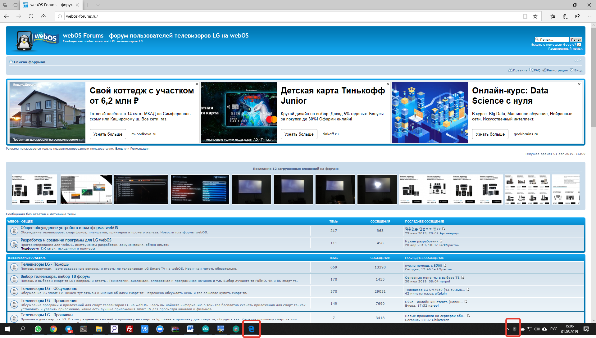Open the ТЕЛЕВИЗОРЫ НА WEBOS category header
Viewport: 596px width, 338px height.
tap(26, 258)
